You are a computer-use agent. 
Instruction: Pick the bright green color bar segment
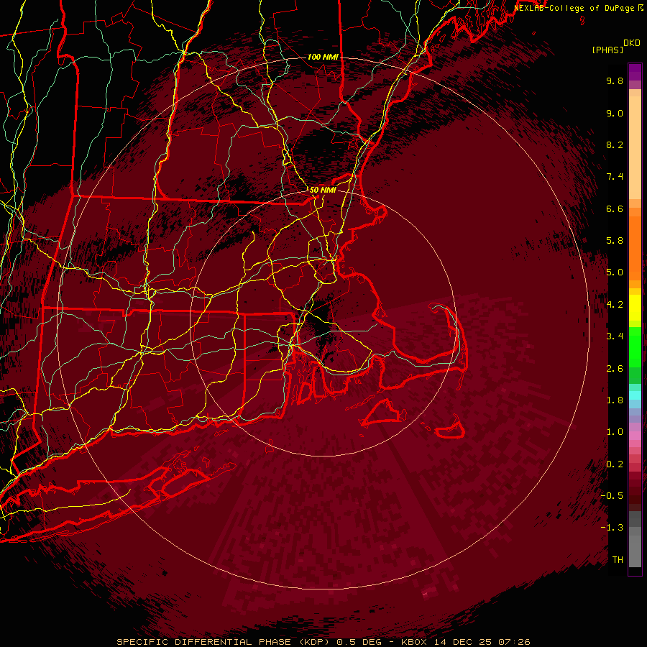point(635,347)
